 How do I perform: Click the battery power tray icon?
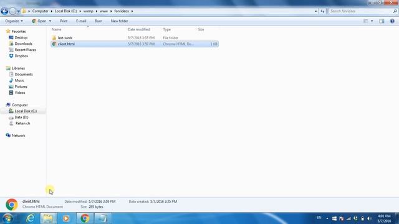[362, 218]
